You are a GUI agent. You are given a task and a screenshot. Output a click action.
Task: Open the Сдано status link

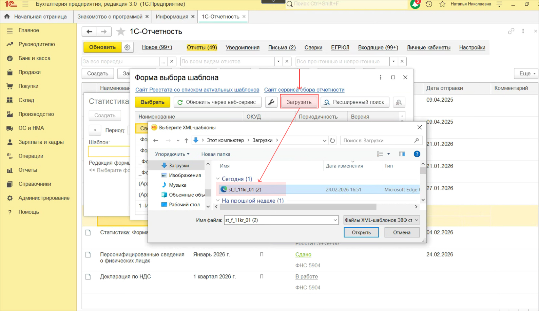303,254
